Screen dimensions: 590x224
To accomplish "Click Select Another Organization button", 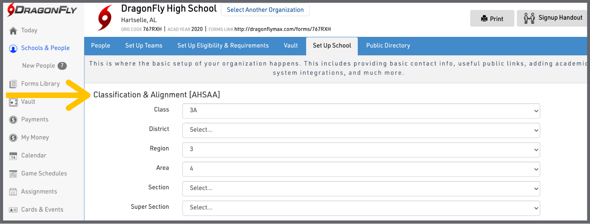I will click(x=265, y=10).
